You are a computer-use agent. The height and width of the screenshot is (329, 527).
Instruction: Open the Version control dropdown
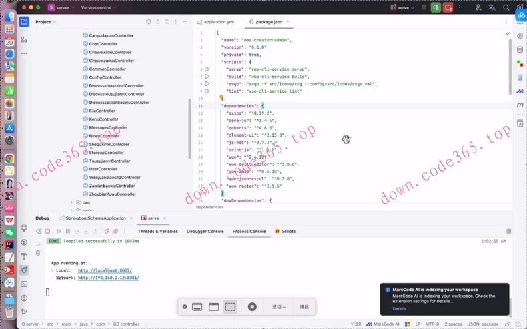coord(99,7)
